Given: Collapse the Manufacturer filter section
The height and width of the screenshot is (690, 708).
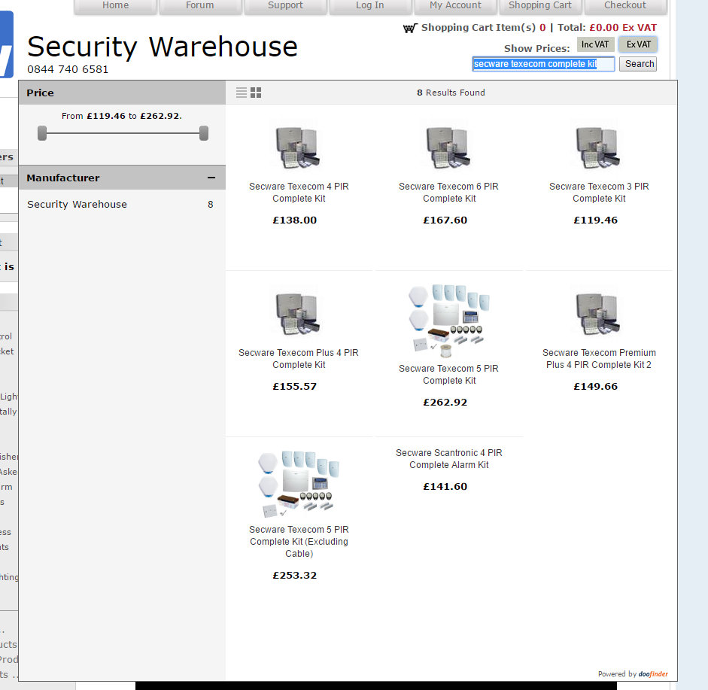Looking at the screenshot, I should (x=211, y=178).
